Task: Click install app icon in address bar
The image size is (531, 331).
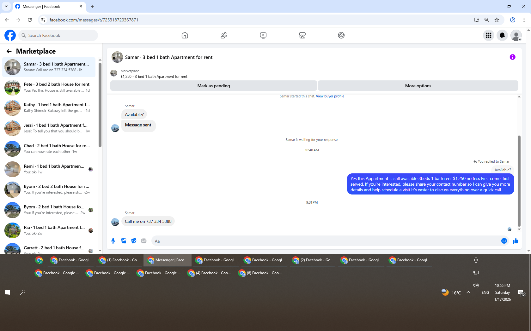Action: 477,20
